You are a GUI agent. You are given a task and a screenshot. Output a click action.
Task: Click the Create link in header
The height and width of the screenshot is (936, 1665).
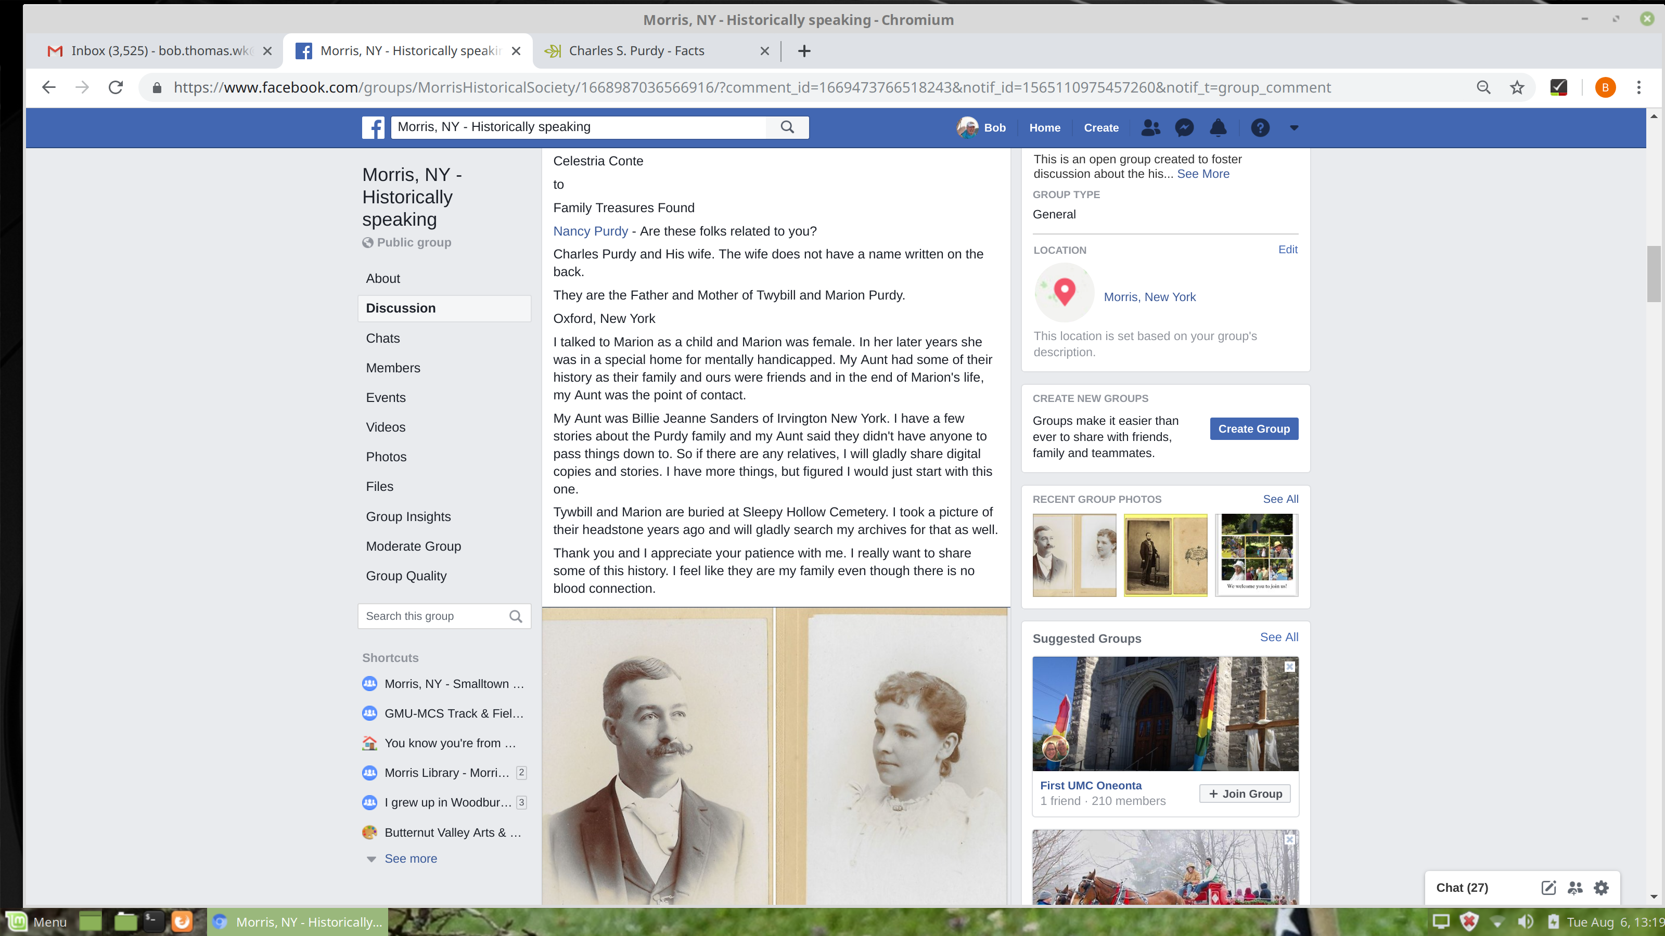point(1101,128)
